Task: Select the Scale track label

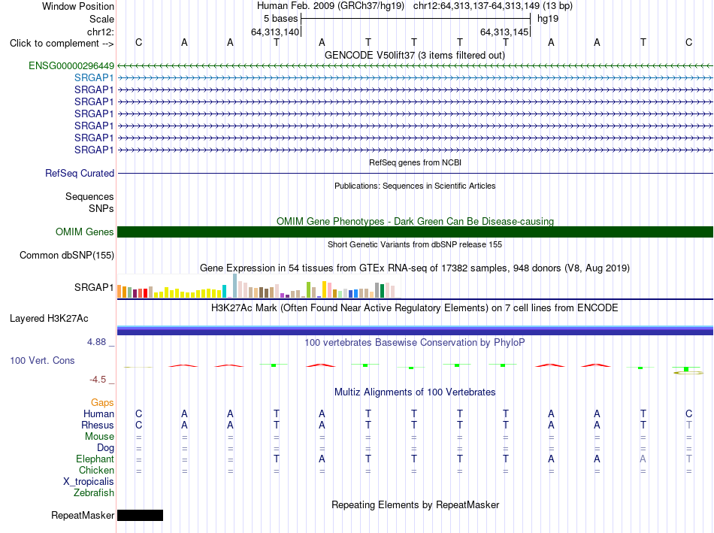Action: click(x=101, y=19)
